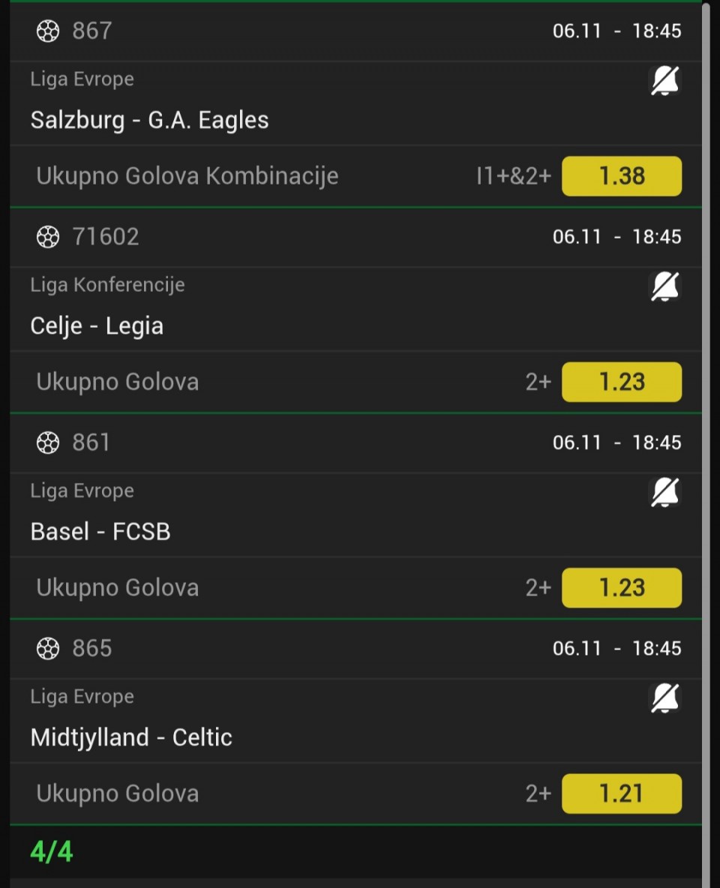This screenshot has height=888, width=720.
Task: Click the 1.38 odds button
Action: click(x=622, y=176)
